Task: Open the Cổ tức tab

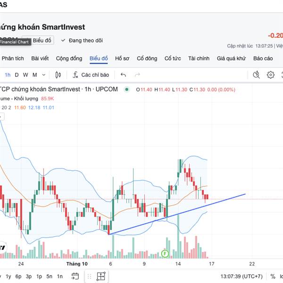Action: tap(173, 58)
